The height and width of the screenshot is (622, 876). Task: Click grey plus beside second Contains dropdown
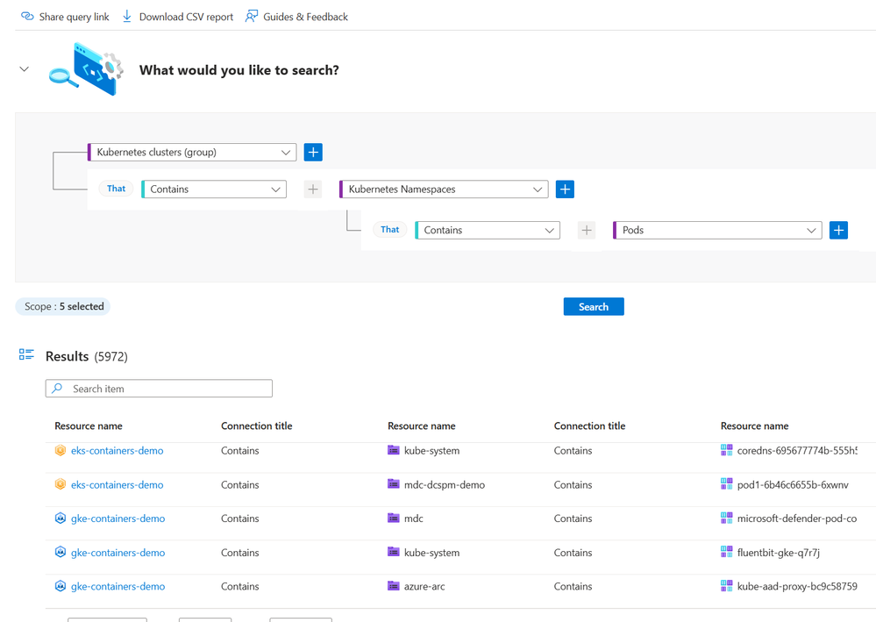[586, 230]
